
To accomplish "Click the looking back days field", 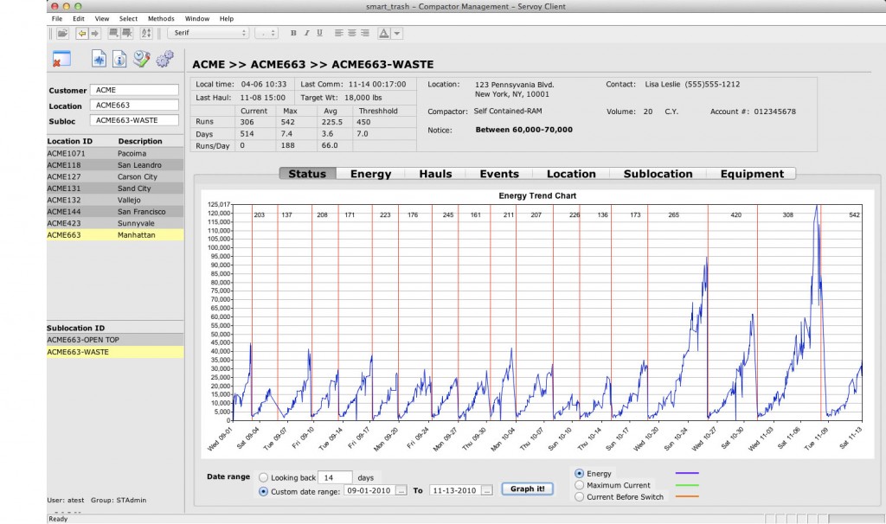I will [335, 477].
